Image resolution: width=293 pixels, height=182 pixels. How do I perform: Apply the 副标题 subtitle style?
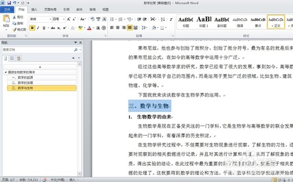pyautogui.click(x=222, y=22)
